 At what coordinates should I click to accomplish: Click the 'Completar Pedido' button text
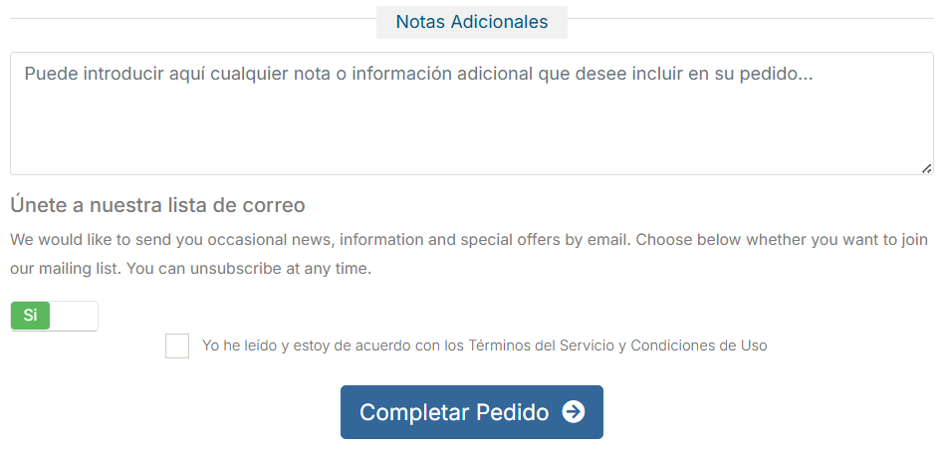(x=454, y=412)
